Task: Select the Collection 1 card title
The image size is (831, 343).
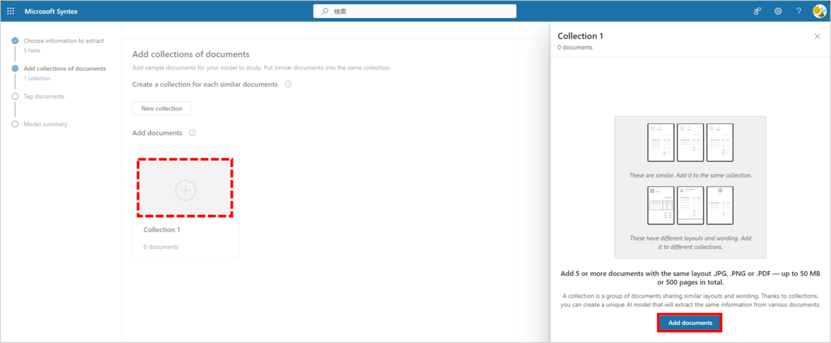Action: click(x=162, y=229)
